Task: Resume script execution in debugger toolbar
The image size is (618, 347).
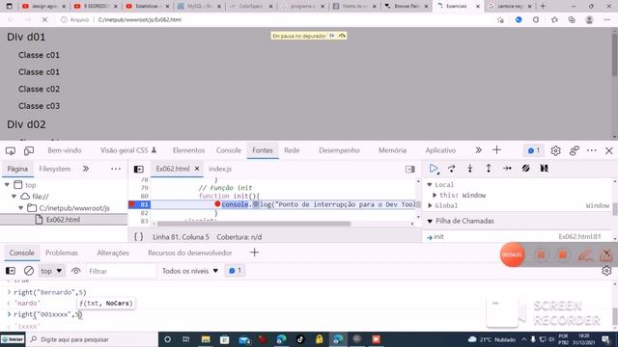Action: tap(434, 169)
